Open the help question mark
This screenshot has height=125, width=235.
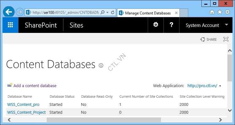(x=171, y=25)
